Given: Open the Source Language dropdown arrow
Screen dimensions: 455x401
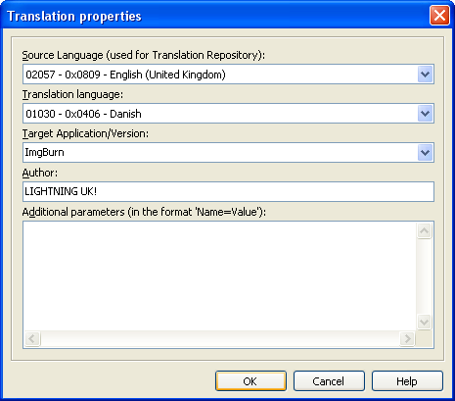Looking at the screenshot, I should pyautogui.click(x=425, y=75).
